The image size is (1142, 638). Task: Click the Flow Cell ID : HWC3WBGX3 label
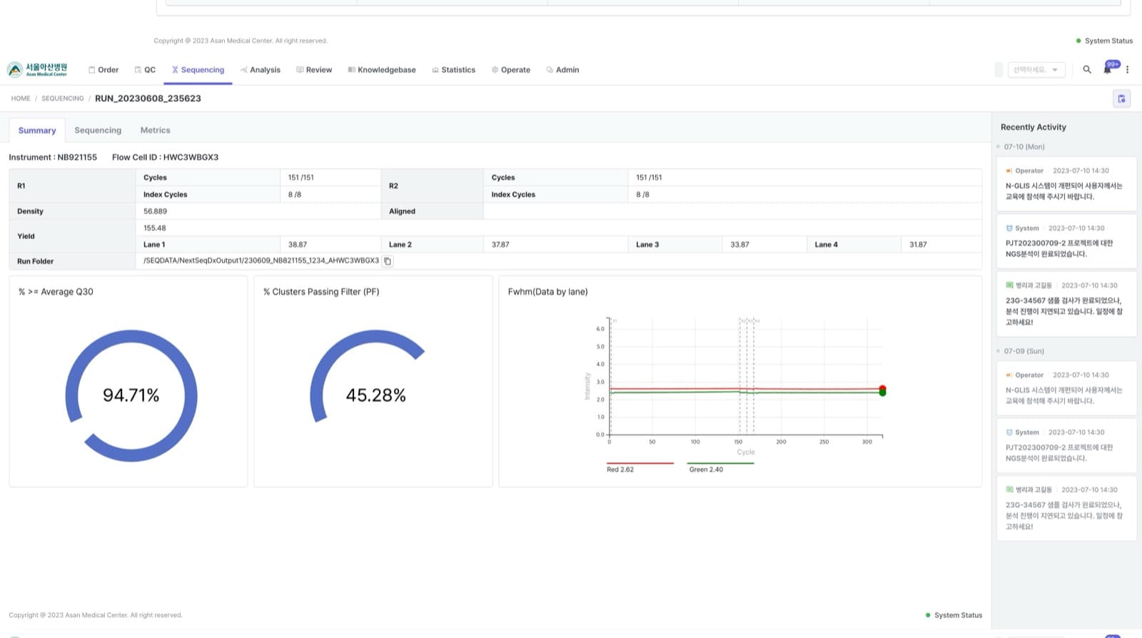pyautogui.click(x=165, y=158)
